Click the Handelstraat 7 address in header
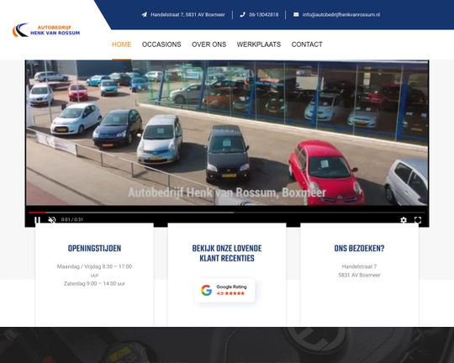454x363 pixels. coord(187,14)
